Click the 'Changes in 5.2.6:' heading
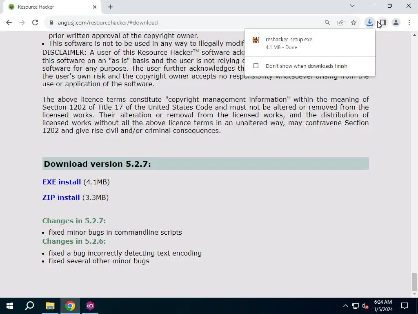418x314 pixels. click(74, 241)
